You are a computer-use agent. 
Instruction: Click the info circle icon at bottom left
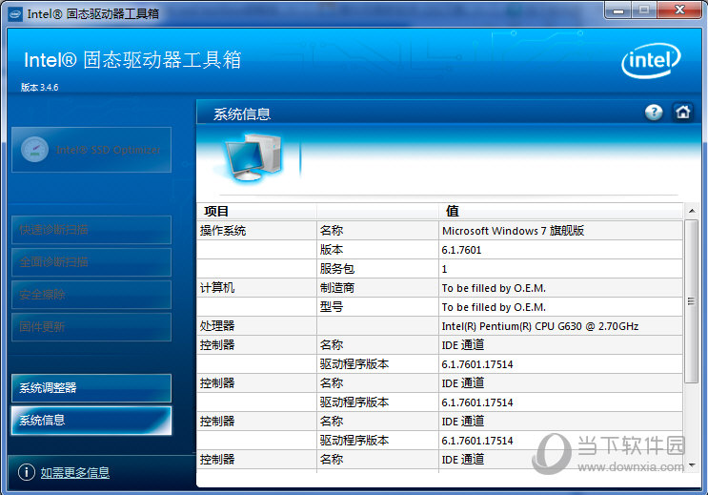27,472
